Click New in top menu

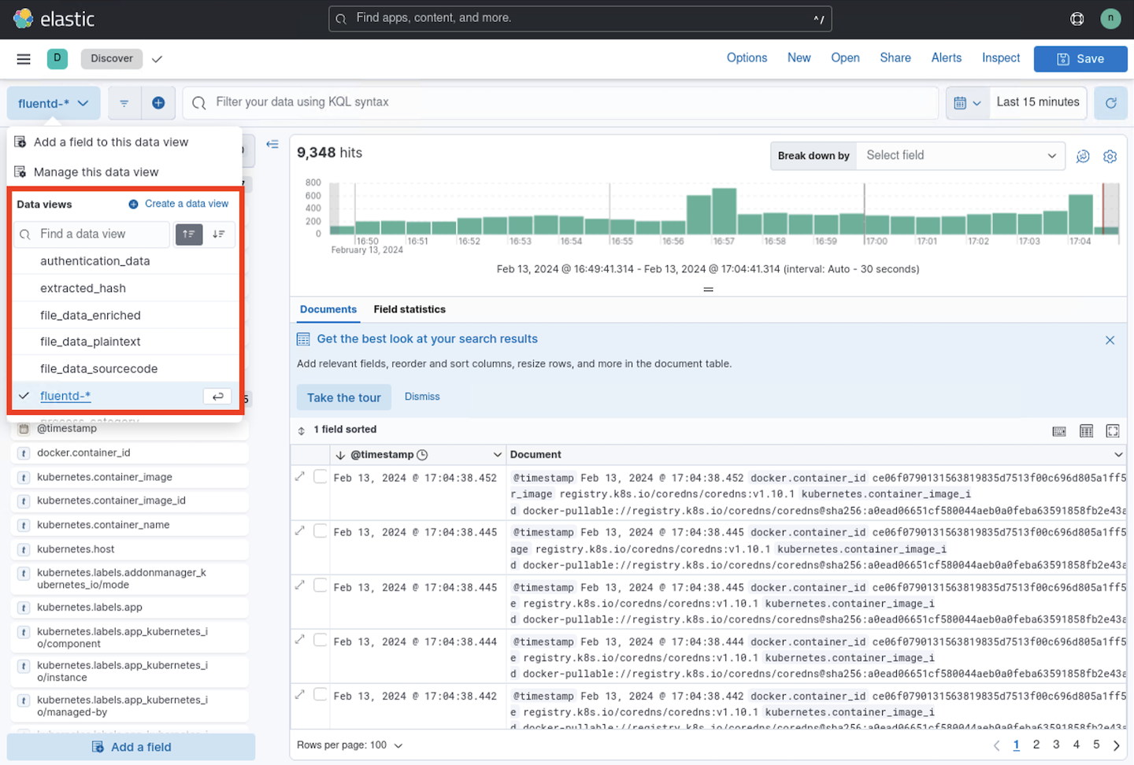(x=799, y=58)
